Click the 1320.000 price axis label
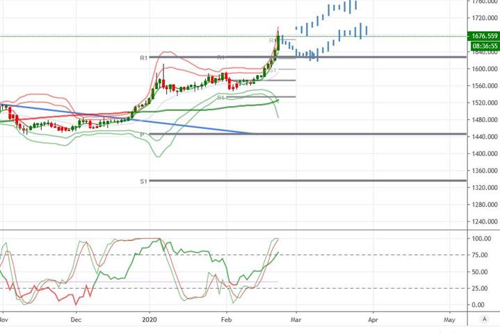500x333 pixels. point(485,187)
